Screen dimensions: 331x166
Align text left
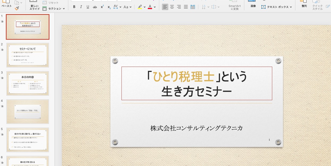pyautogui.click(x=165, y=7)
